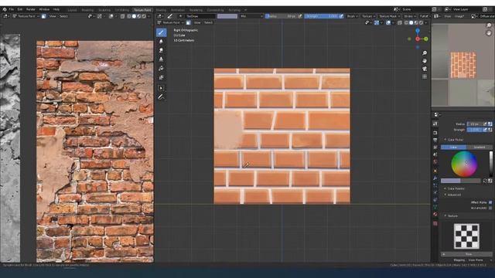Open the File menu
This screenshot has height=278, width=495.
(x=12, y=9)
